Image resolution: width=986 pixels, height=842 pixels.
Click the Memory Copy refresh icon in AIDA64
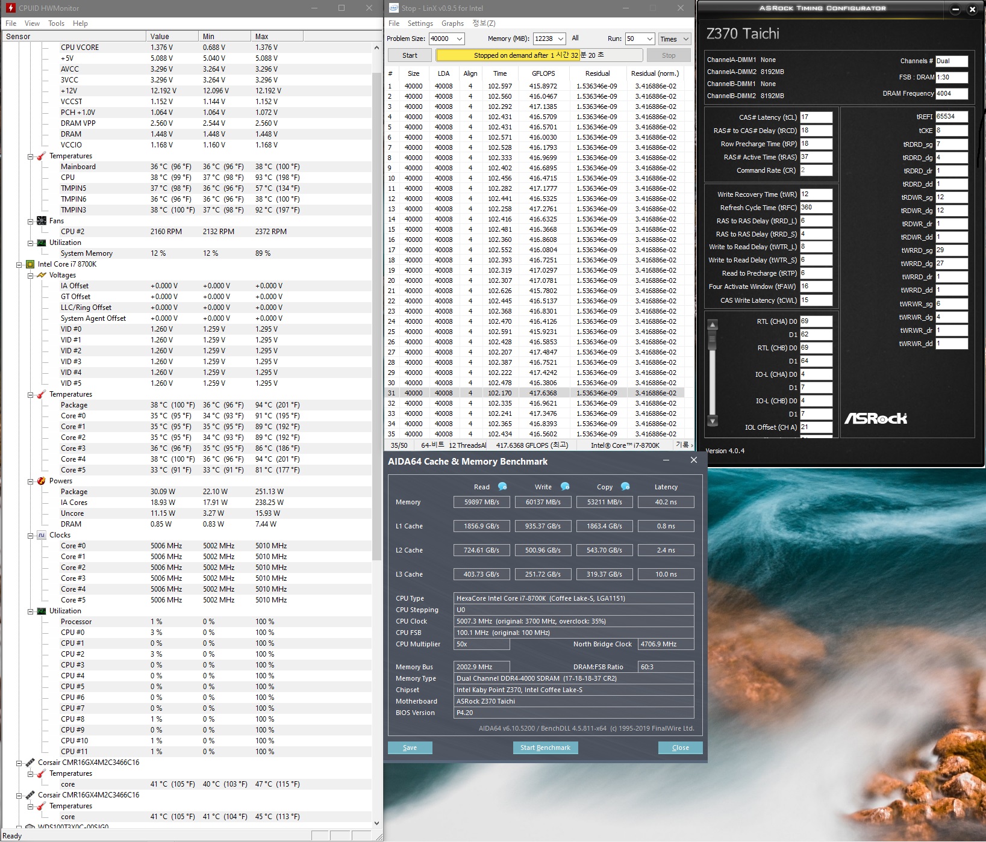click(625, 486)
